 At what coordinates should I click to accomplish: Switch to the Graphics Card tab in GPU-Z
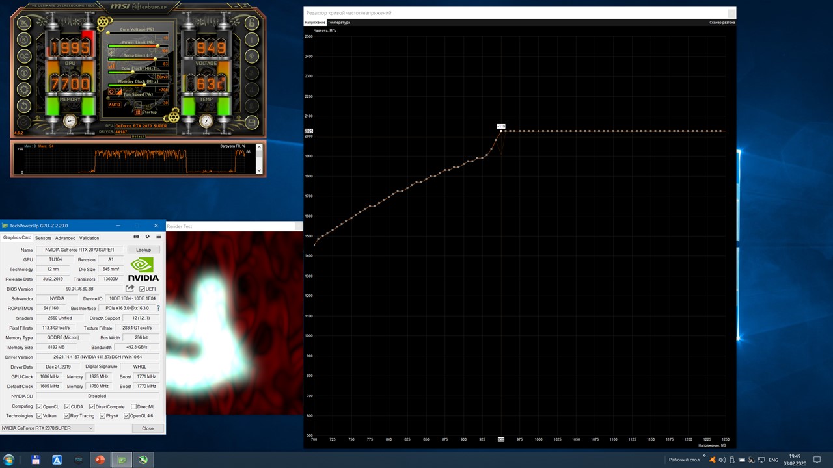[17, 238]
